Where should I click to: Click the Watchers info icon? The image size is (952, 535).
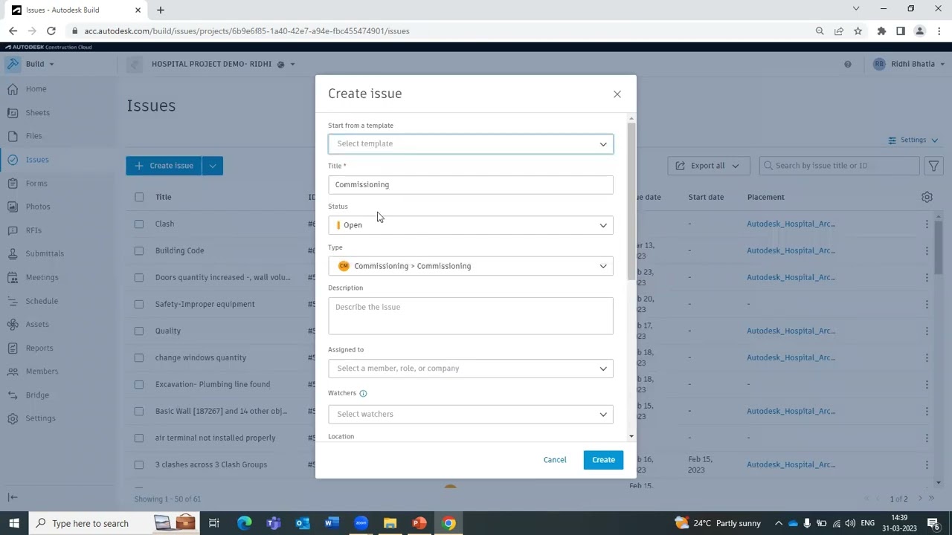pyautogui.click(x=363, y=393)
